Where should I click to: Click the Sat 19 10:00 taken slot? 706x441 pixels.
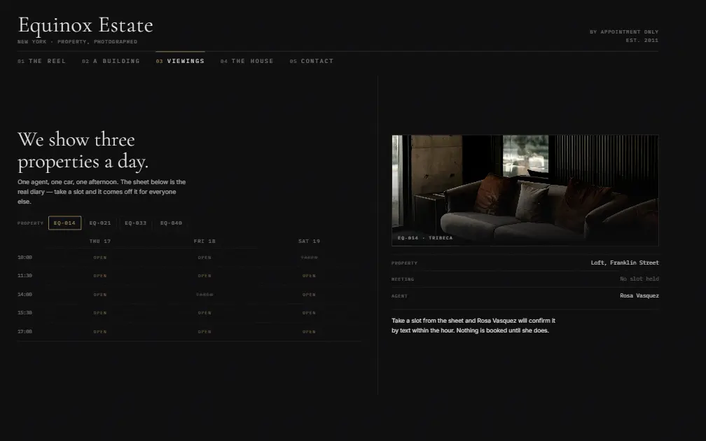pos(309,258)
